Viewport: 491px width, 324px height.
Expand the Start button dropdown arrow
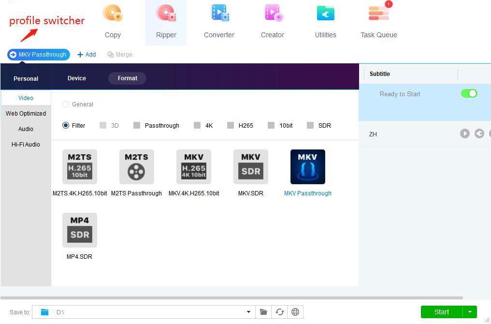470,312
